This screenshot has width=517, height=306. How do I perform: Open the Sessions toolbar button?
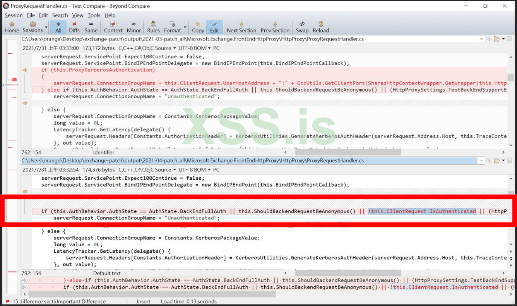(33, 27)
